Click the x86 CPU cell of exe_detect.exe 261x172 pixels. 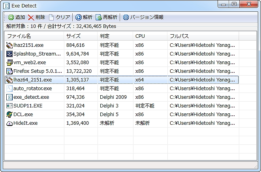(139, 97)
